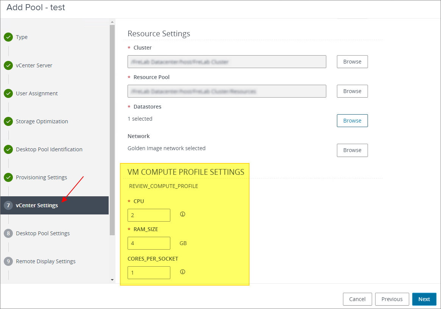Cancel the Add Pool wizard
This screenshot has height=309, width=441.
coord(357,299)
